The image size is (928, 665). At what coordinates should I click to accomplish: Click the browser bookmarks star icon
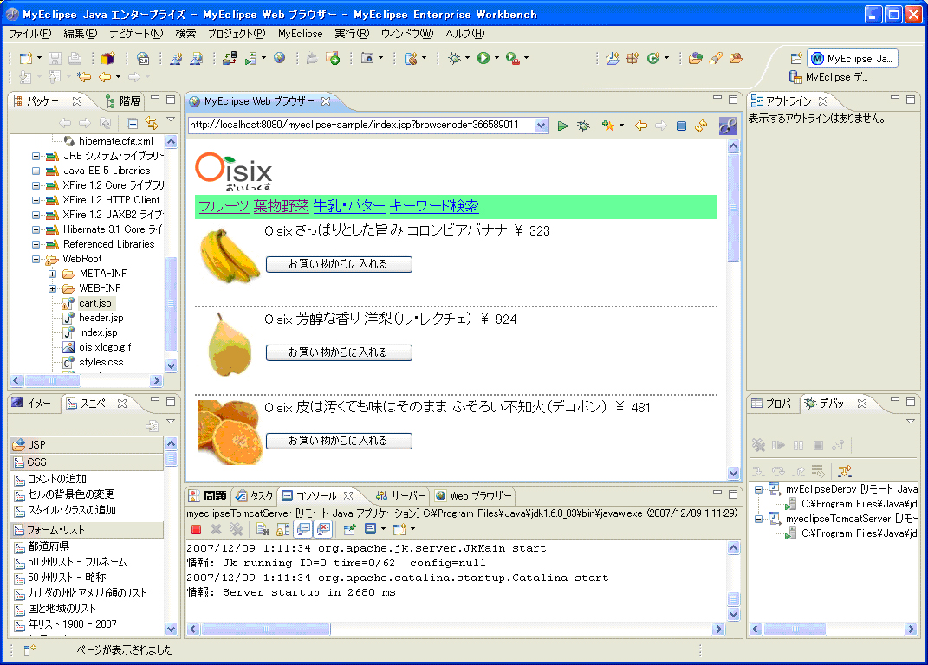click(607, 126)
